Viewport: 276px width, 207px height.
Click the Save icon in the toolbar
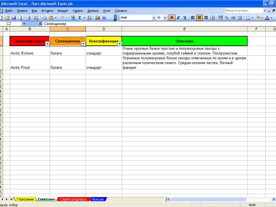pos(14,18)
